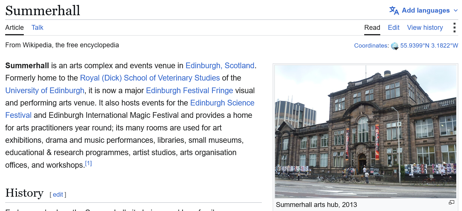Visit the University of Edinburgh link

[x=45, y=91]
